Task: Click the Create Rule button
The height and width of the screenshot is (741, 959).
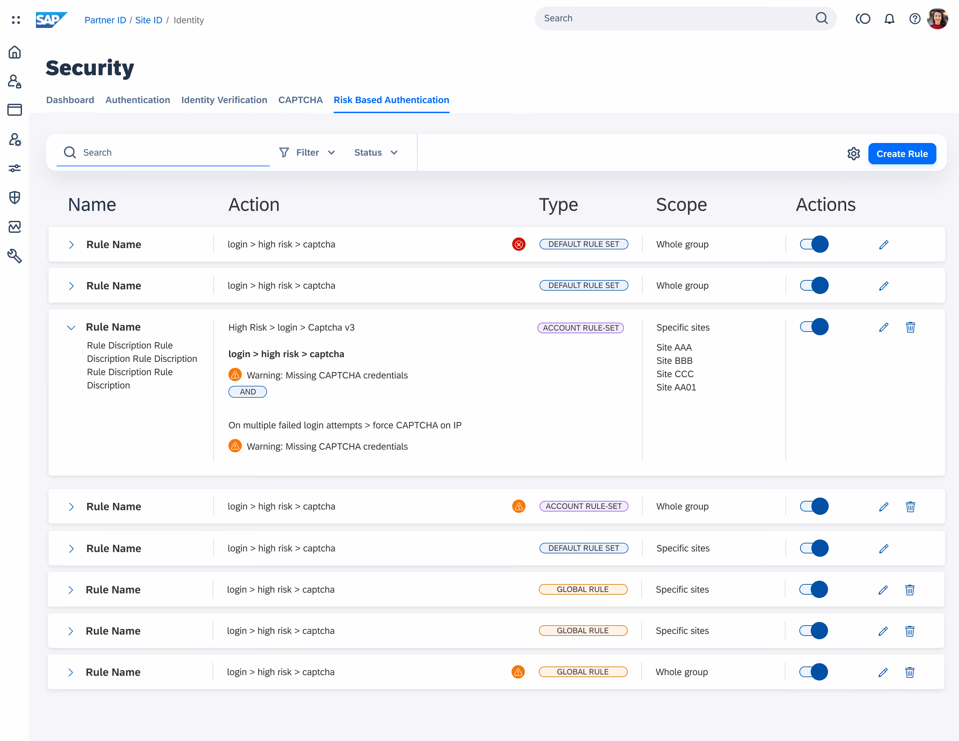Action: coord(902,154)
